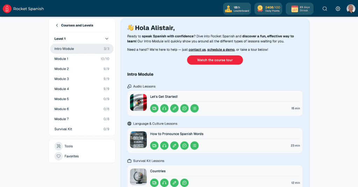
Task: Open settings gear icon
Action: (338, 9)
